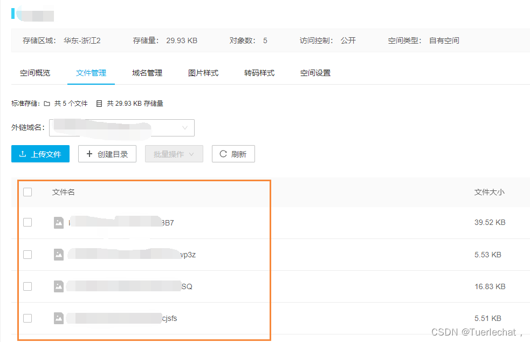
Task: Click the plus icon in 创建目录
Action: coord(90,154)
